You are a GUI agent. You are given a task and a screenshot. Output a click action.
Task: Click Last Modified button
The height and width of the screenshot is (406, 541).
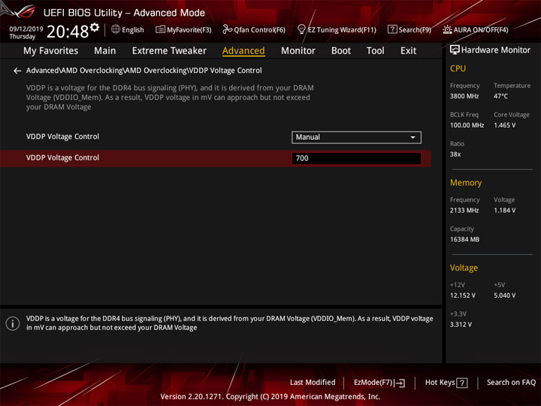coord(313,382)
